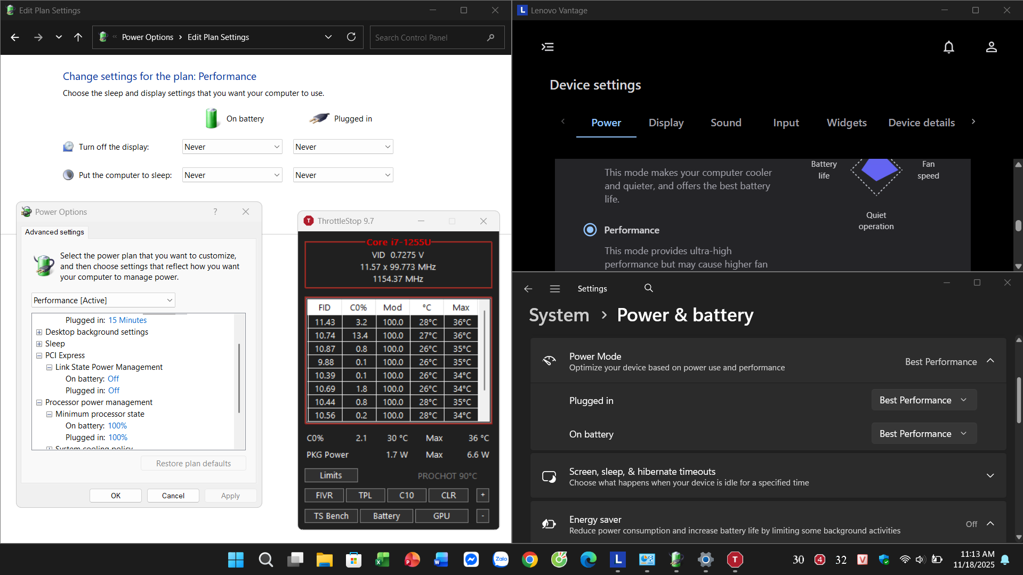This screenshot has height=575, width=1023.
Task: Show more Lenovo Vantage tabs to the right
Action: [973, 122]
